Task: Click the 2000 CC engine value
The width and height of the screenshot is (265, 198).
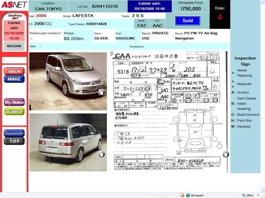Action: click(43, 24)
